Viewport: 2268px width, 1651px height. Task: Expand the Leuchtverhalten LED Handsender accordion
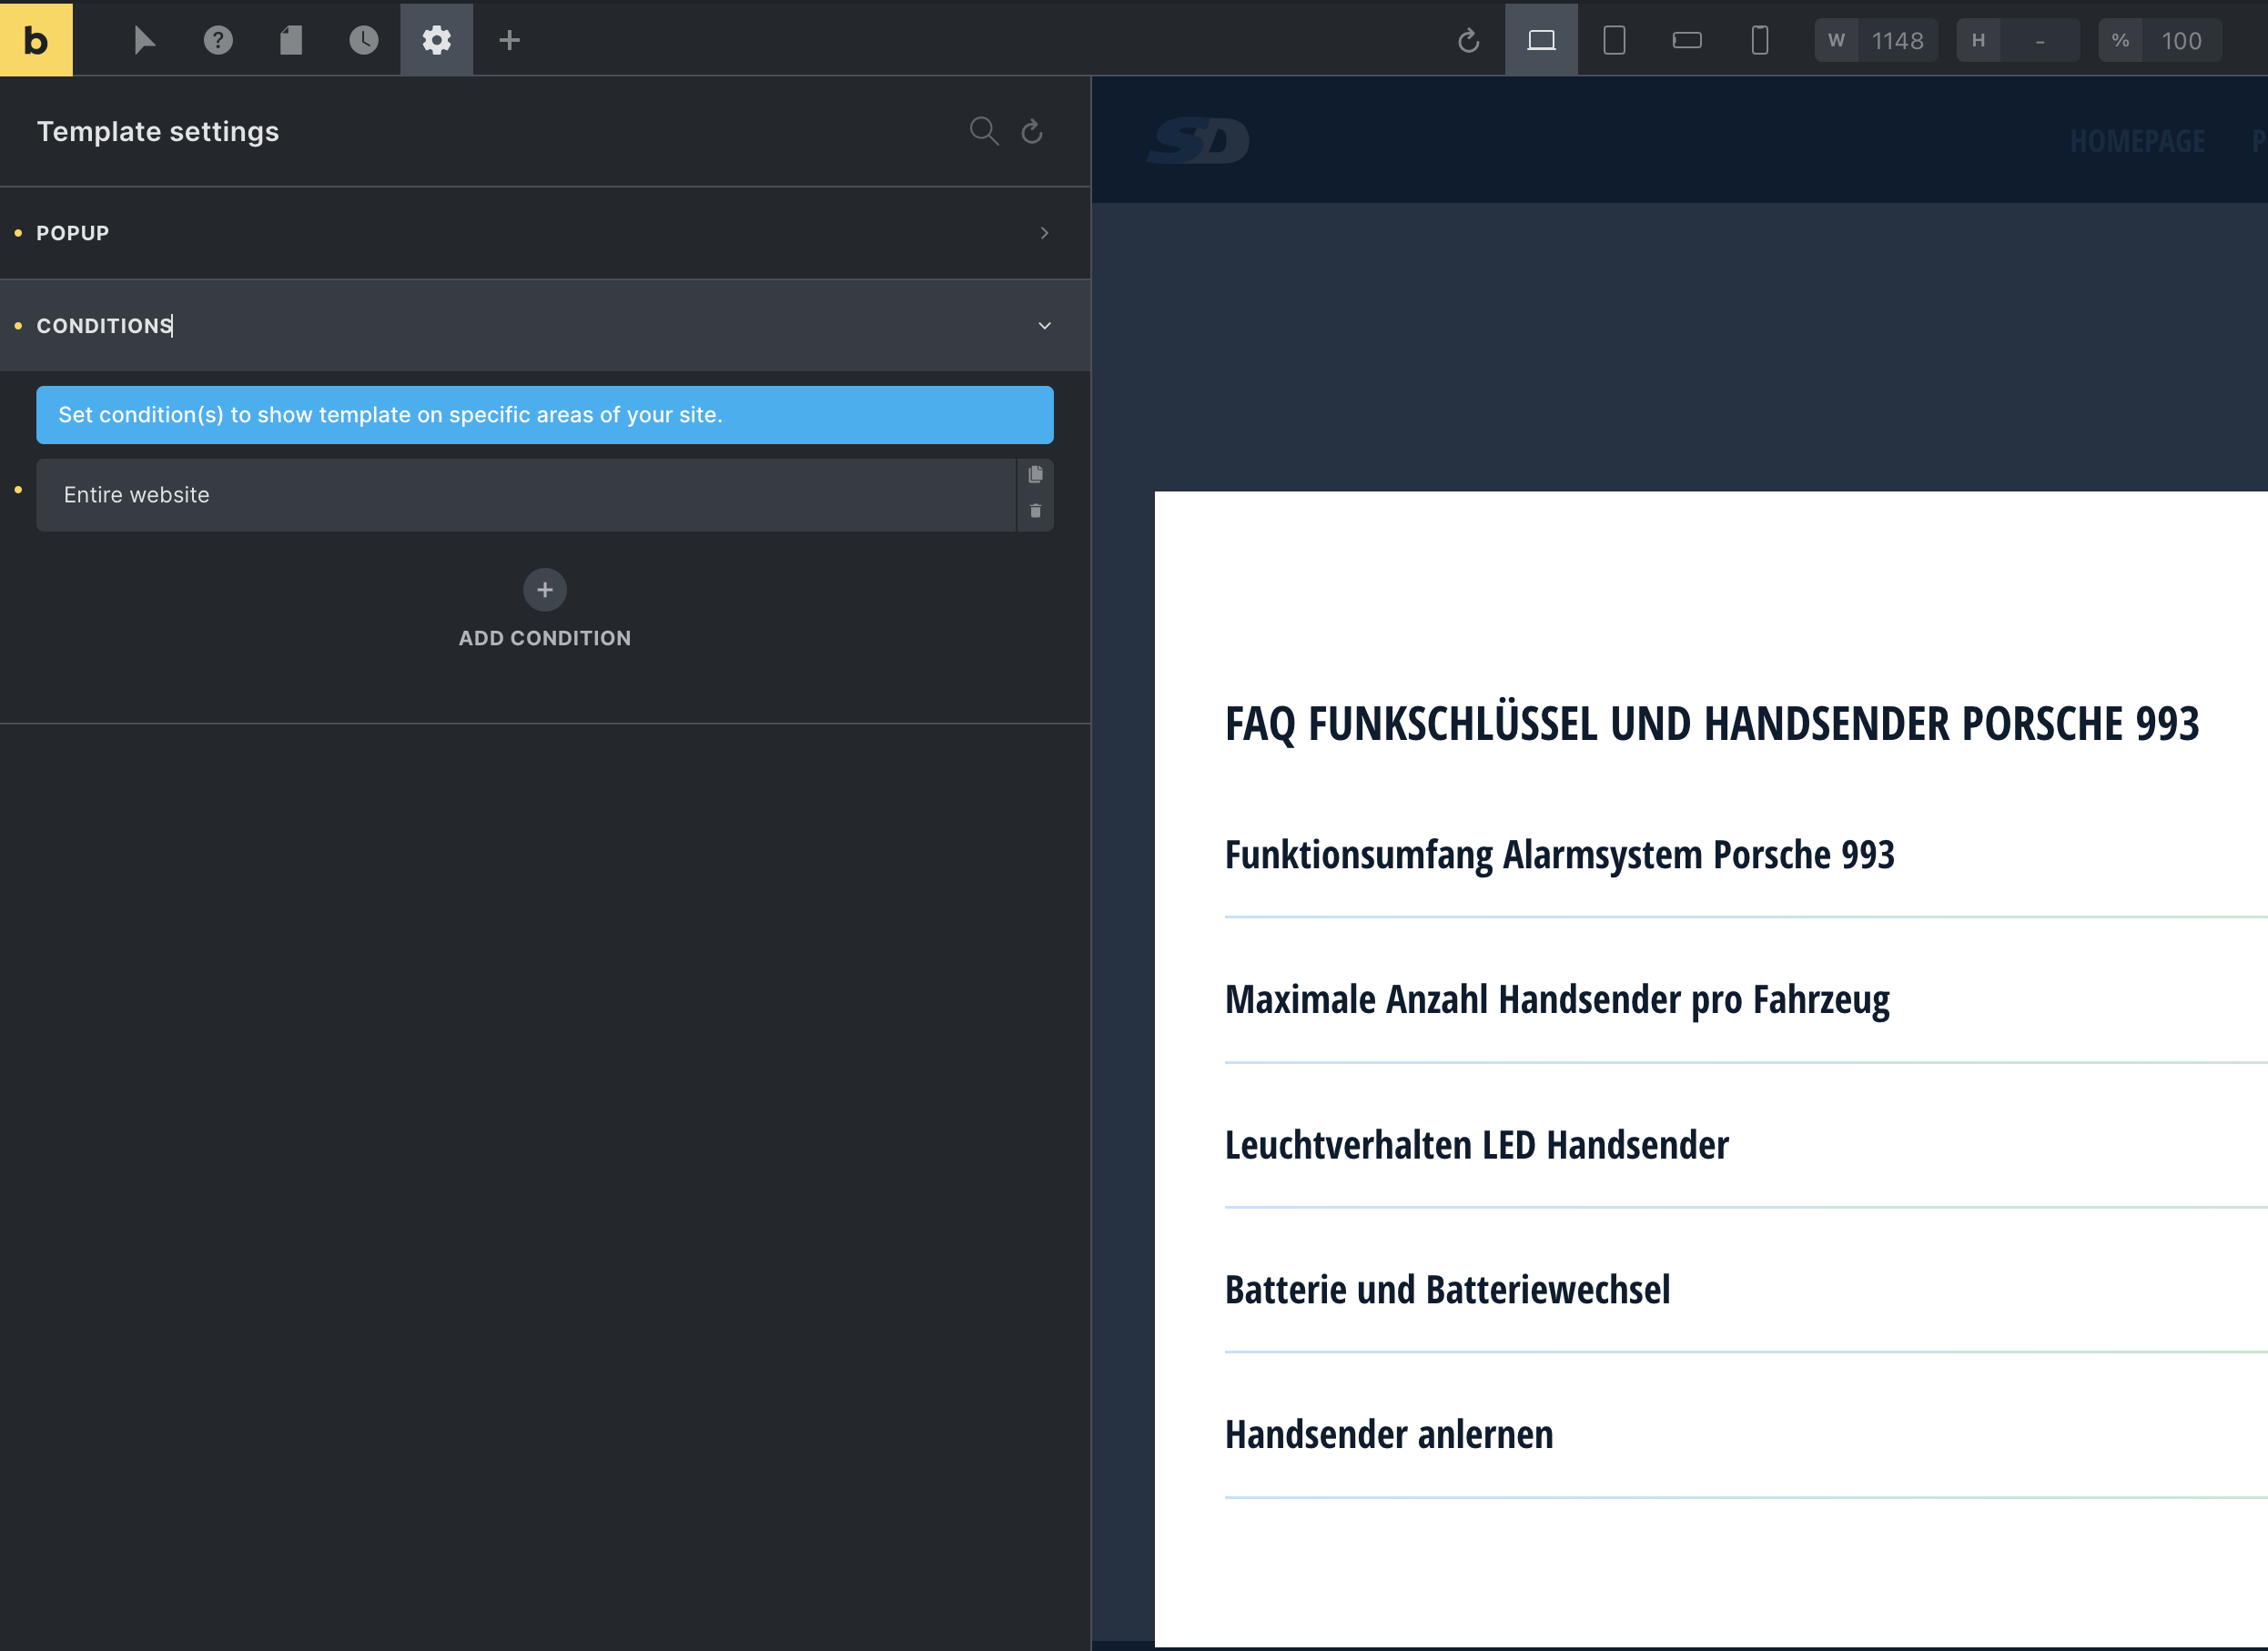coord(1476,1145)
